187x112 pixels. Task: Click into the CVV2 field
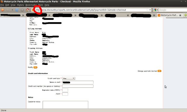[65, 94]
